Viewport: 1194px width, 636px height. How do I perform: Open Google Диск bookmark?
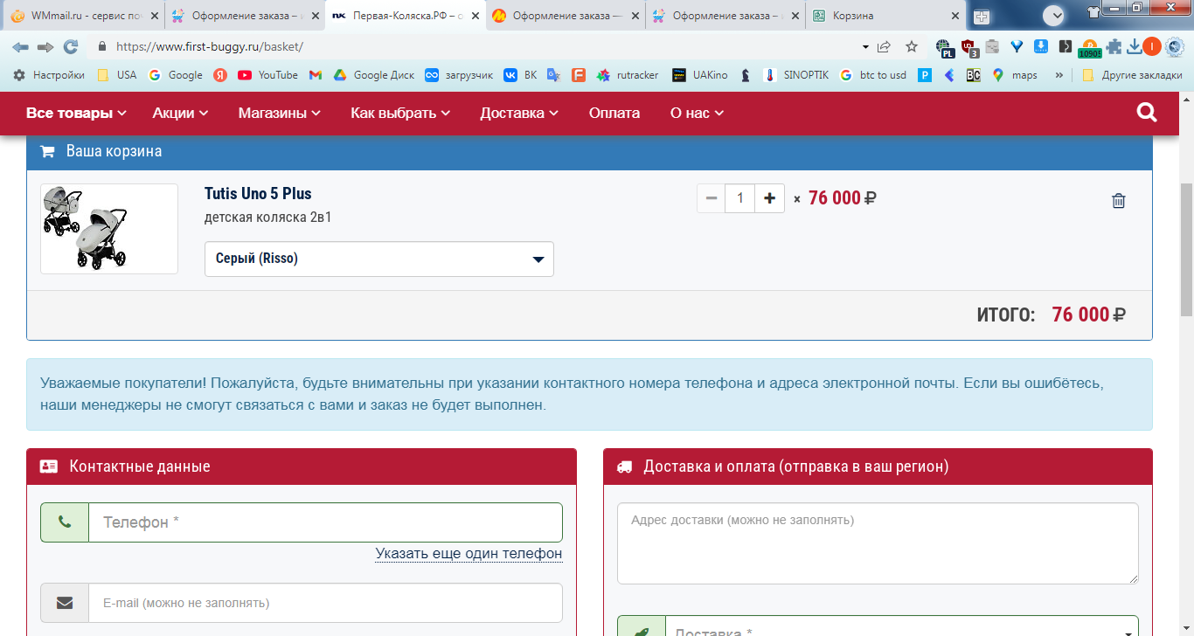coord(374,75)
